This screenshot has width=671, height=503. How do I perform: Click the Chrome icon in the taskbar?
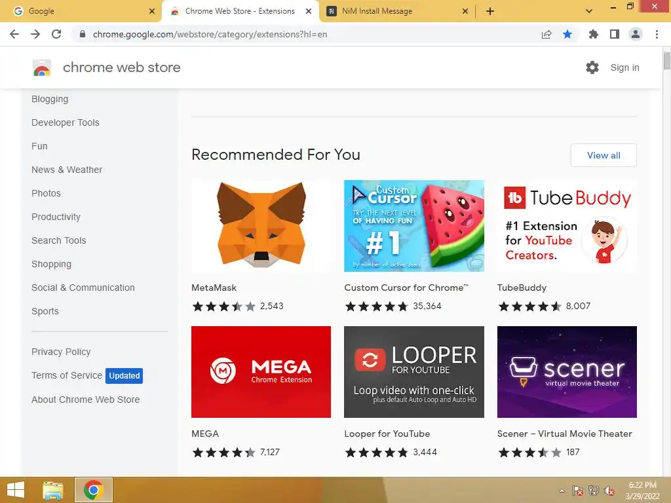[94, 490]
